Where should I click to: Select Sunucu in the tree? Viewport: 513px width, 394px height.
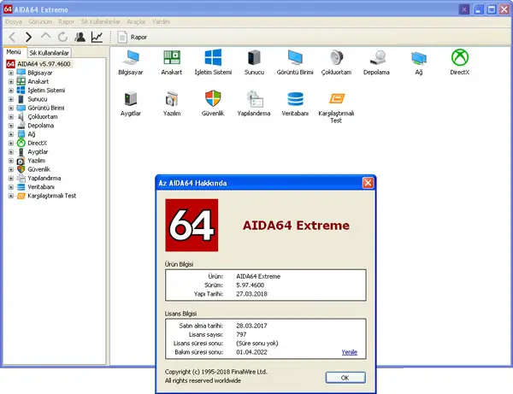click(38, 99)
